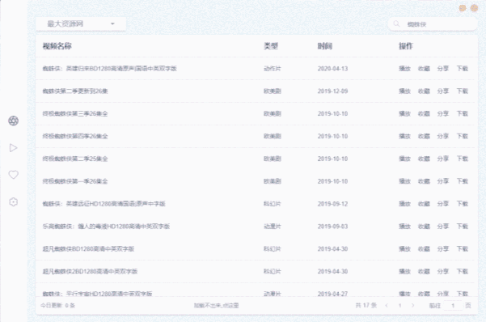
Task: Click the date 2020-04-13 cell
Action: (332, 69)
